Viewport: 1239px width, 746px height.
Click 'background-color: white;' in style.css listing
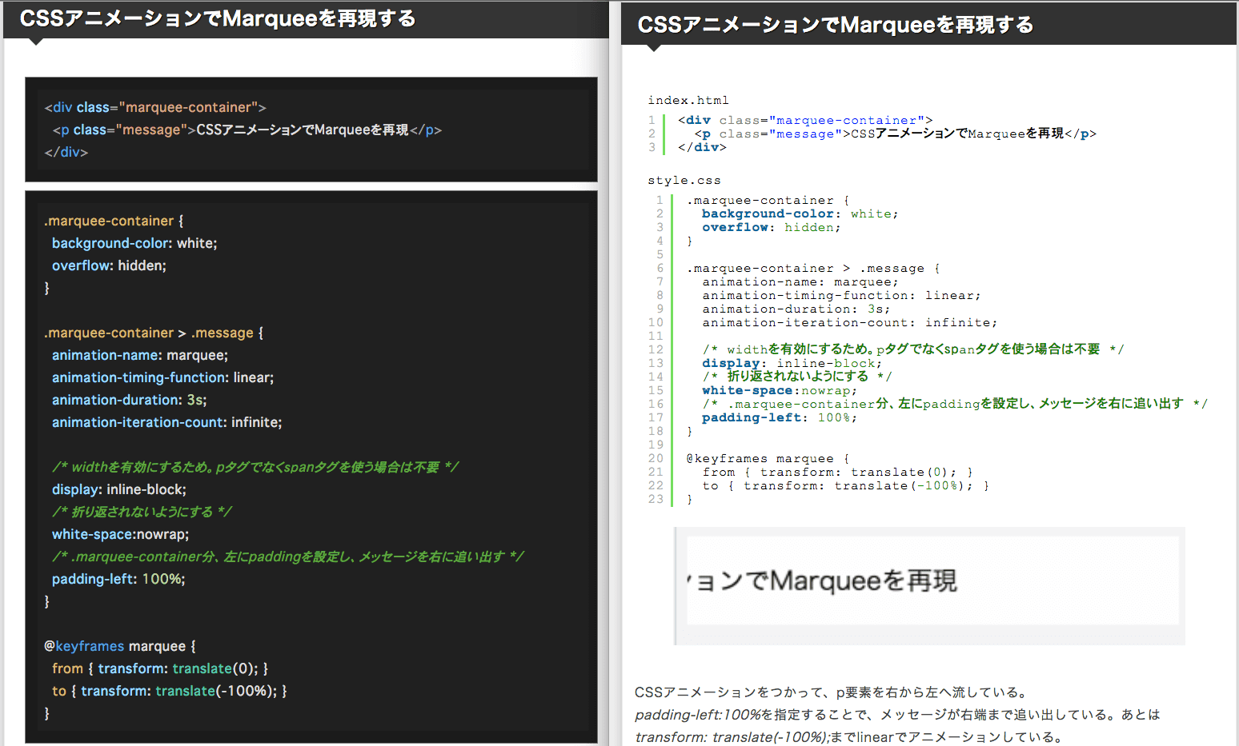(800, 213)
